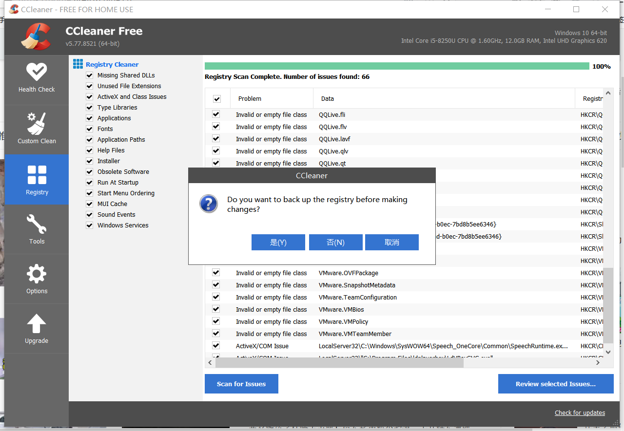
Task: Uncheck Start Menu Ordering option
Action: tap(89, 193)
